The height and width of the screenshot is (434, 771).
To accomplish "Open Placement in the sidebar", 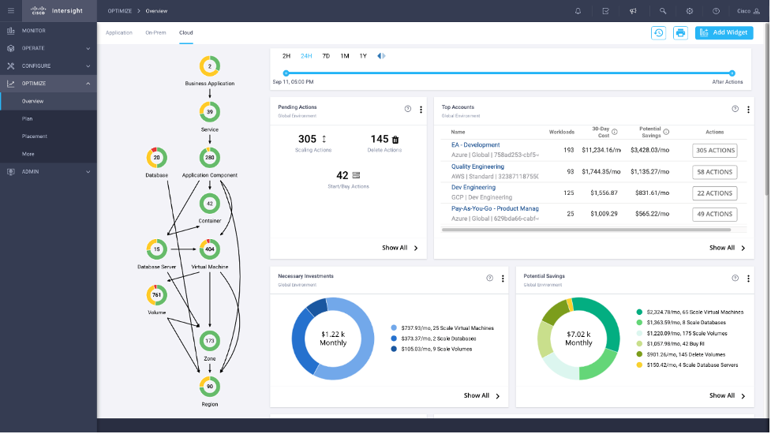I will (x=35, y=137).
